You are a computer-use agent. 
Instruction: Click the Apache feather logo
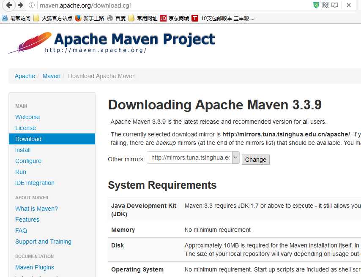point(30,43)
